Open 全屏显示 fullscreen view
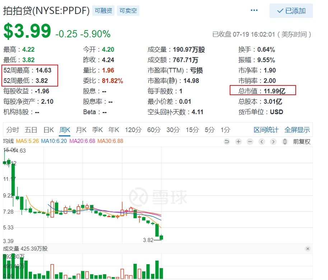This screenshot has height=280, width=328. (x=297, y=130)
